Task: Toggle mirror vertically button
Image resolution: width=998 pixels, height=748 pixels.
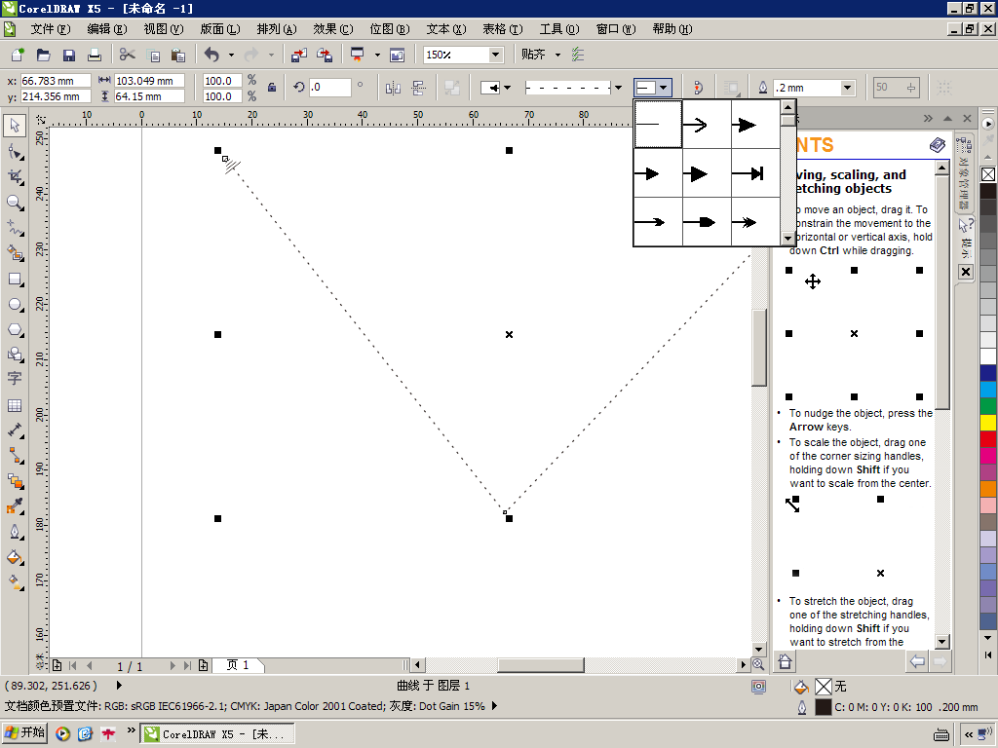Action: coord(418,88)
